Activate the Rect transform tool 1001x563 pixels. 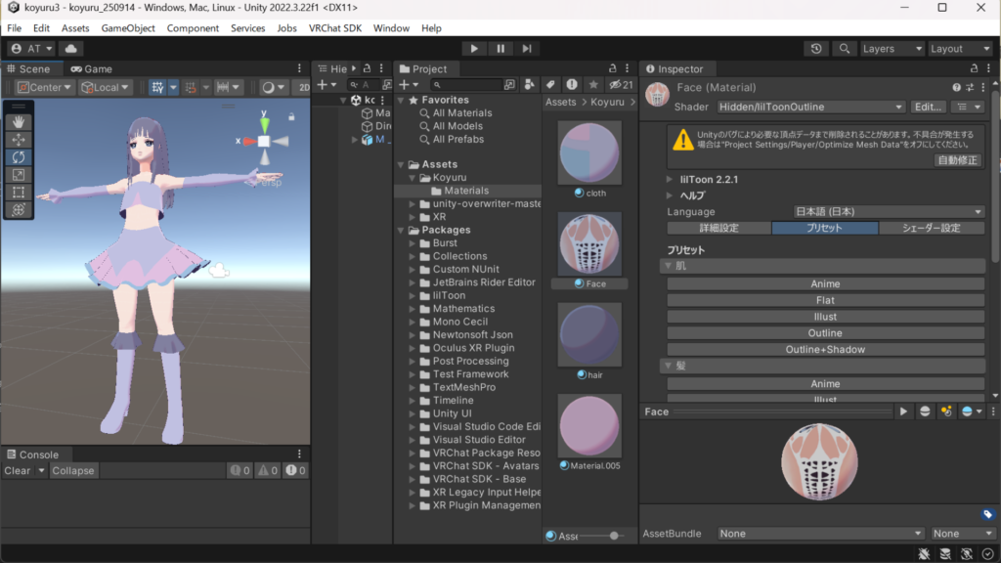tap(20, 193)
